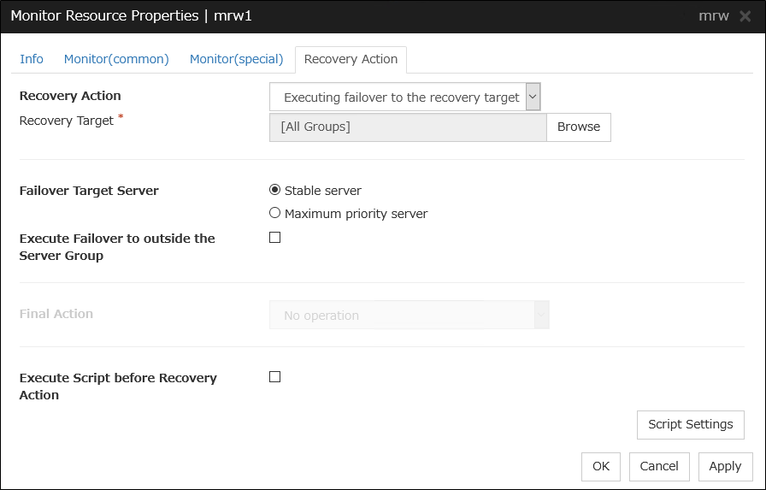Cancel the property changes
Image resolution: width=766 pixels, height=490 pixels.
point(659,467)
